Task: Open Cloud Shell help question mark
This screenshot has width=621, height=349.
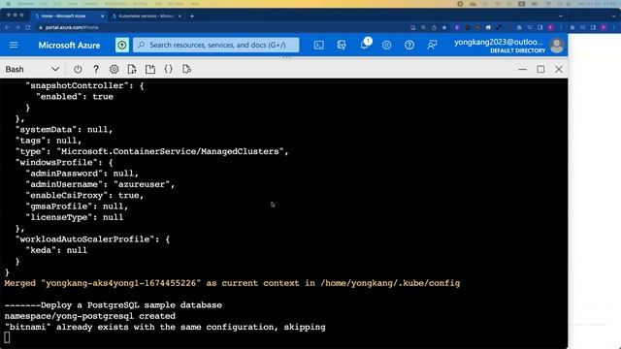Action: coord(96,69)
